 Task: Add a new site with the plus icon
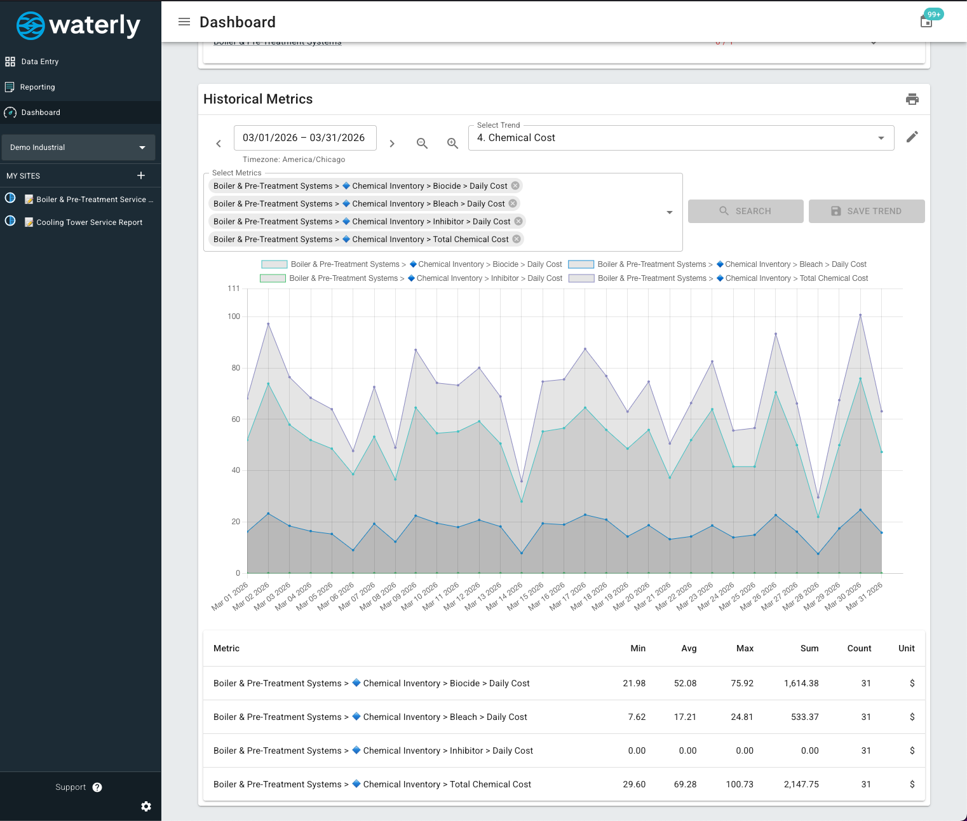[x=141, y=175]
